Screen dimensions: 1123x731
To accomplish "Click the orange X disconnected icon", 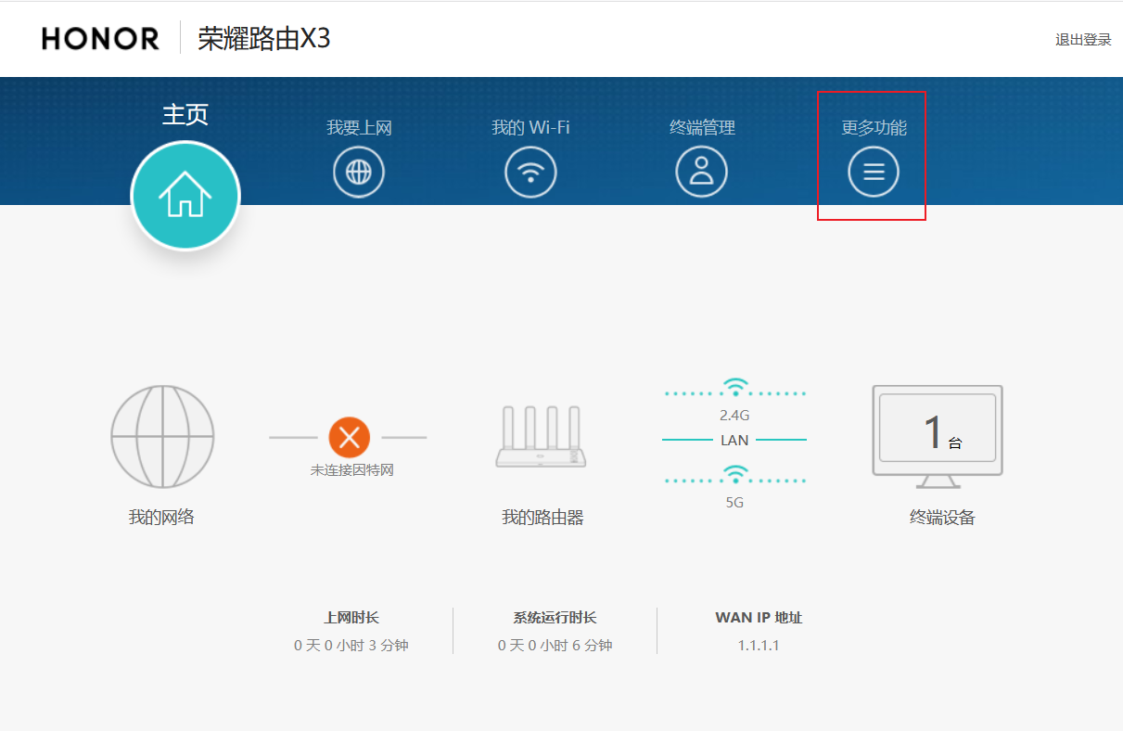I will (350, 437).
